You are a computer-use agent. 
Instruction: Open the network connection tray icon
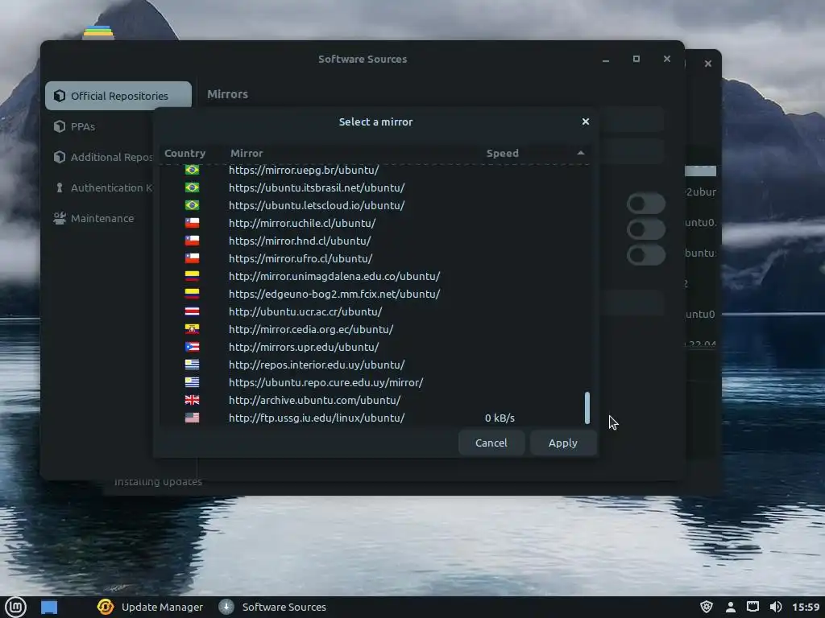click(x=753, y=607)
